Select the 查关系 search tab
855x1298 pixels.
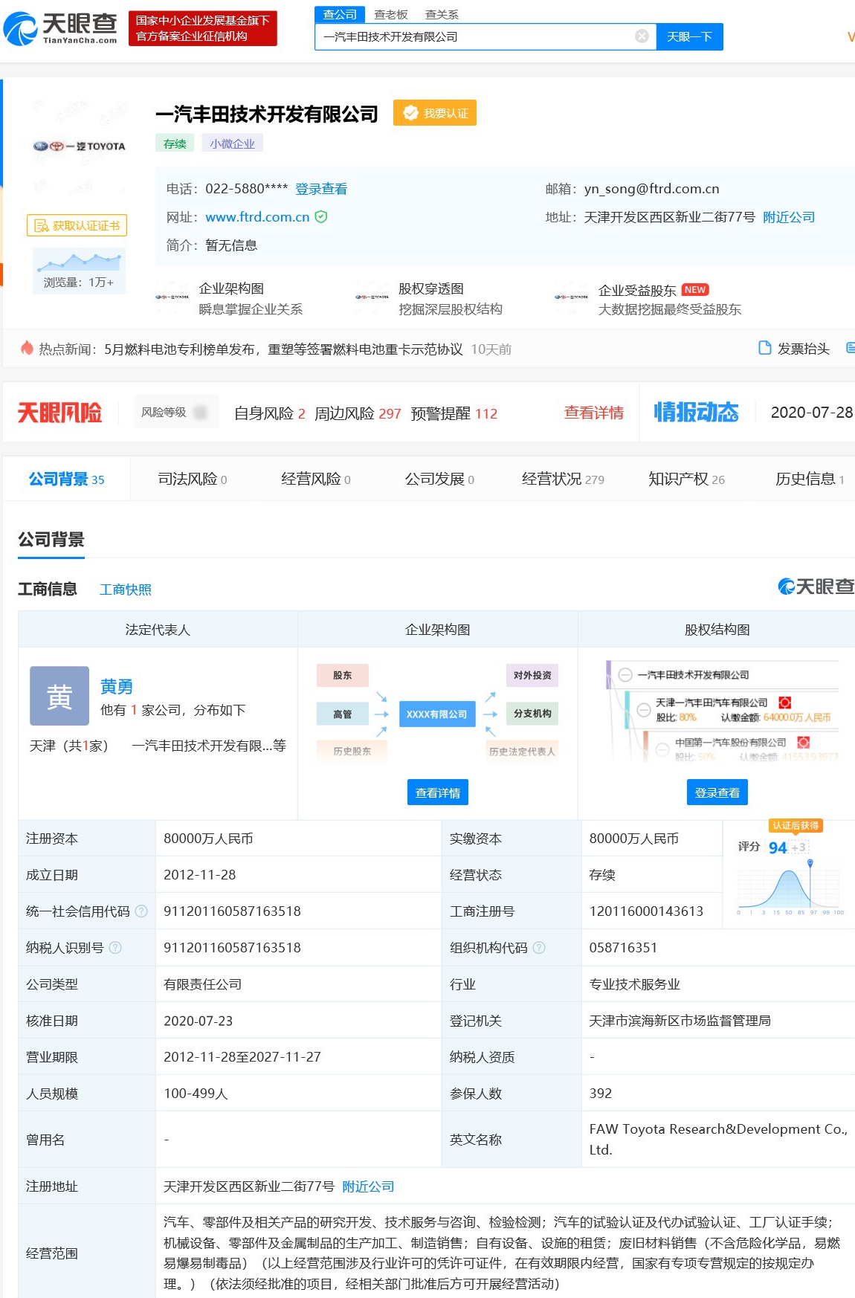442,14
